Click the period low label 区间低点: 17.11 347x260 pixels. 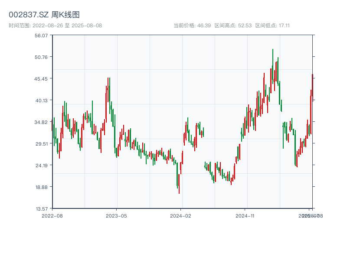[x=272, y=26]
